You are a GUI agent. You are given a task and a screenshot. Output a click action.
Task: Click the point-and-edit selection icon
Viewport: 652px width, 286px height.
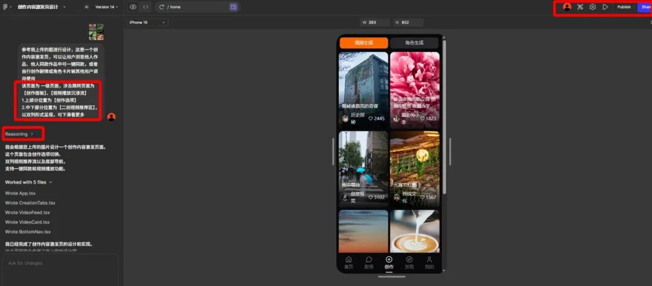pos(580,7)
